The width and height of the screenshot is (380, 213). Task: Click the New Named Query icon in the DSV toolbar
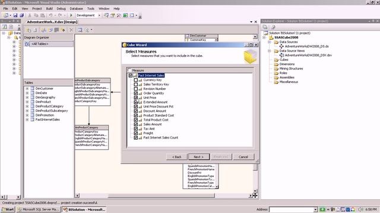pos(50,30)
